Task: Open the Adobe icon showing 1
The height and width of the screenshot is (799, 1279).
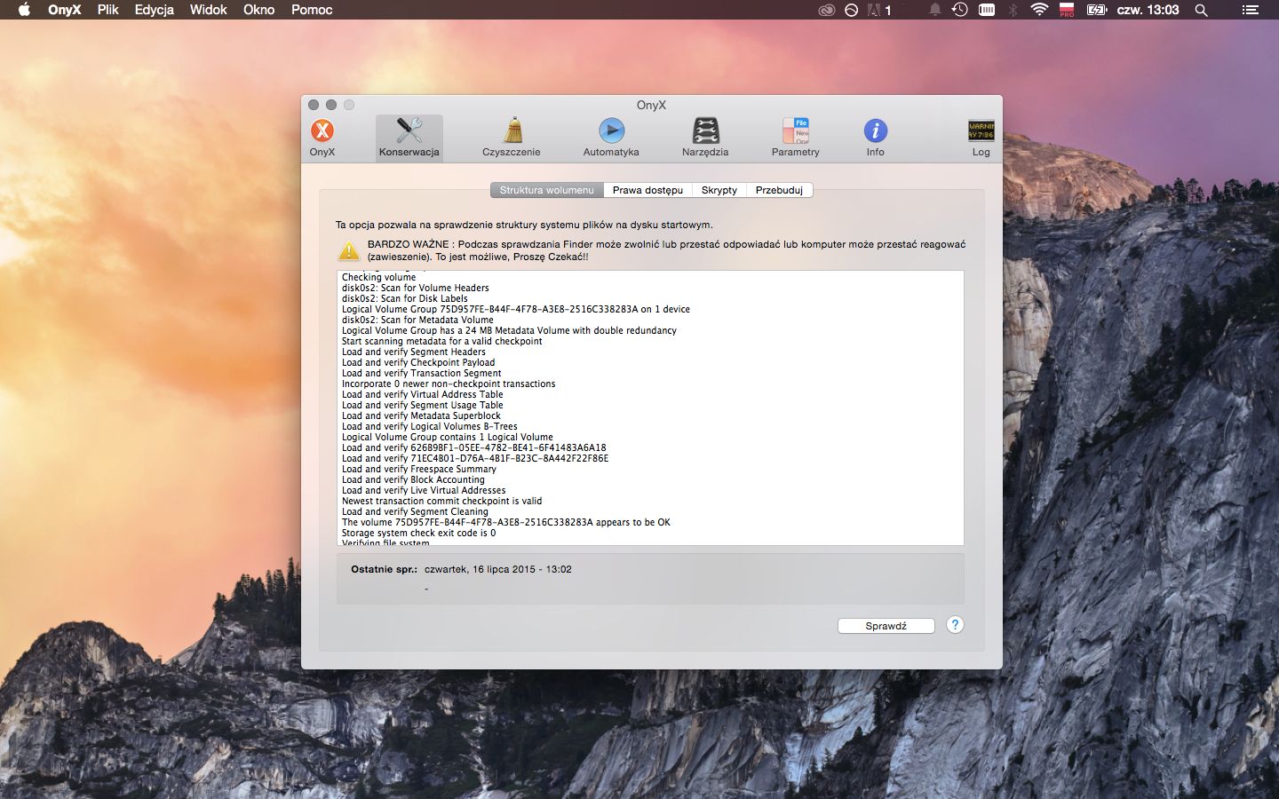Action: pos(879,10)
